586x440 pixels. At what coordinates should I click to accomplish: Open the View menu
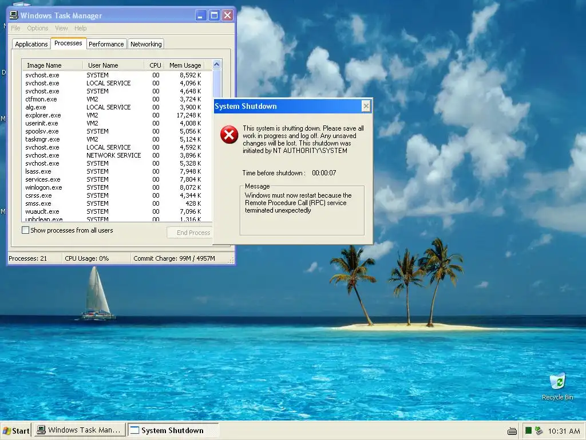pyautogui.click(x=61, y=28)
